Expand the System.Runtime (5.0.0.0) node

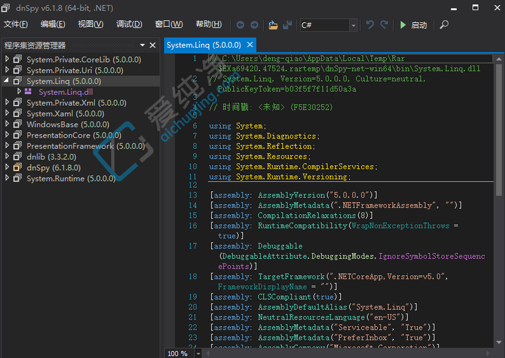point(7,178)
